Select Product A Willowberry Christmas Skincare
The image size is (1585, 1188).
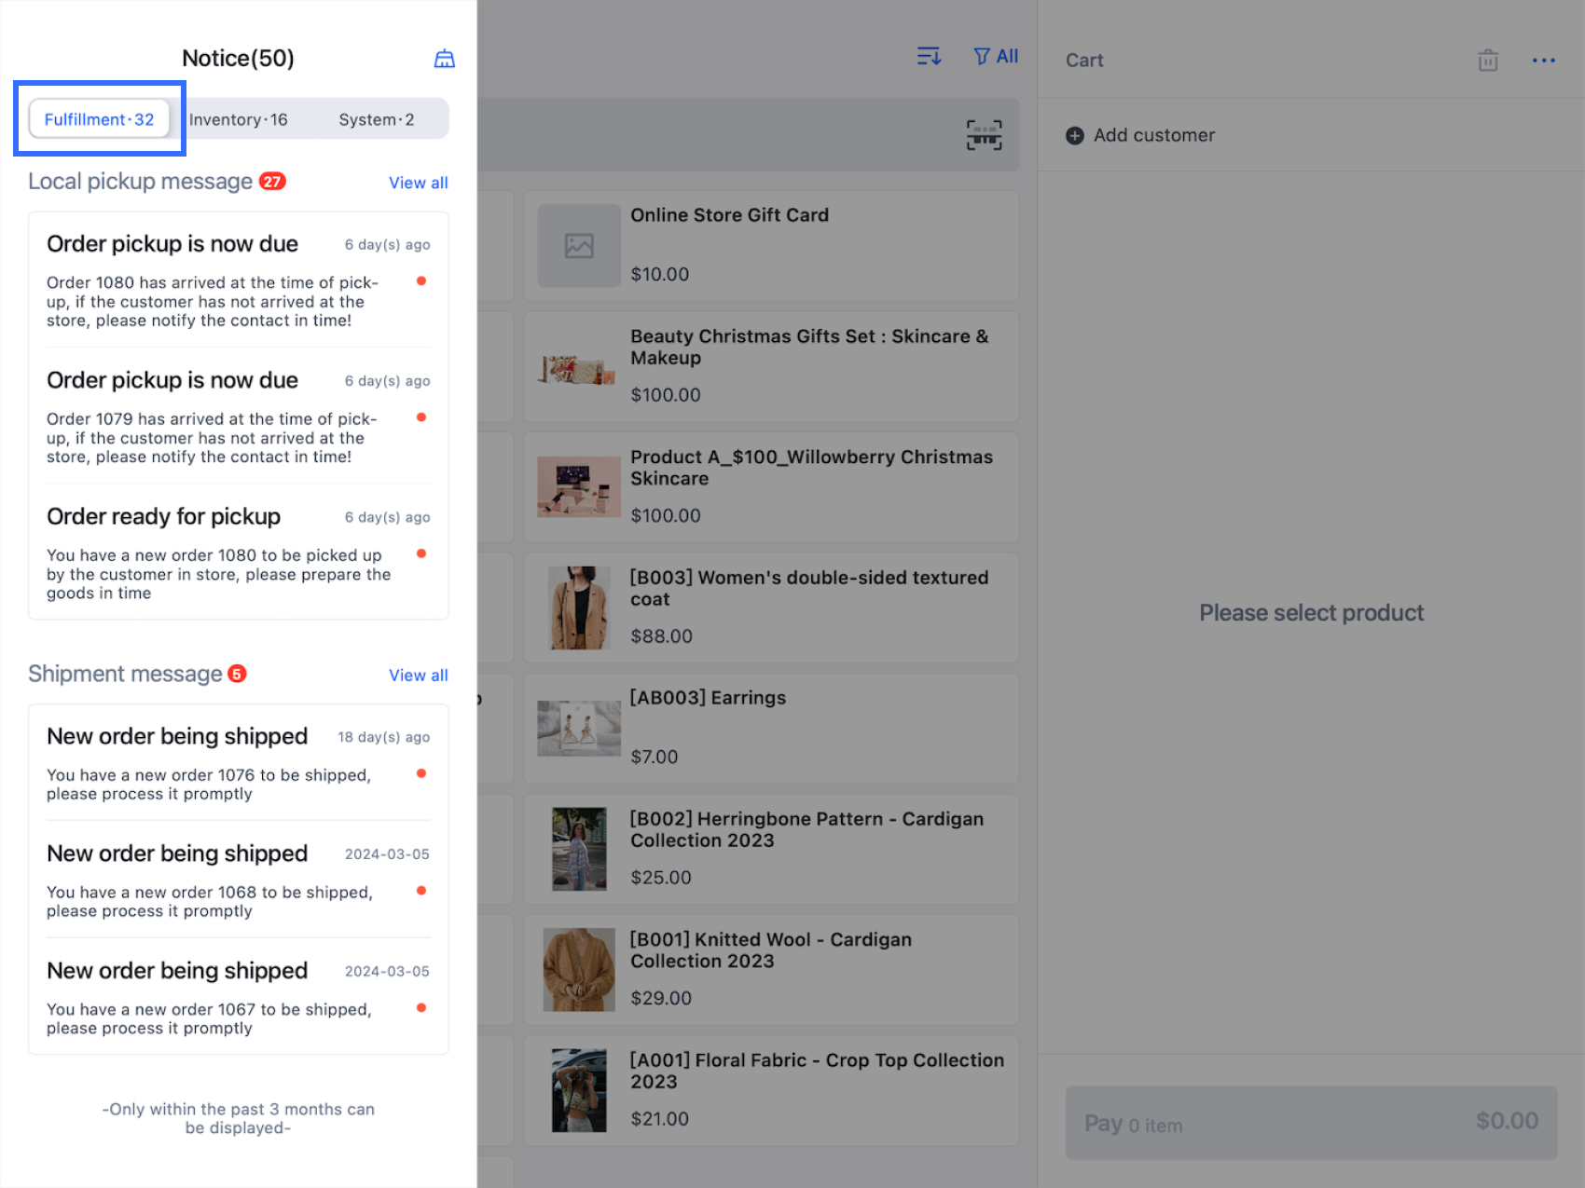(x=771, y=486)
